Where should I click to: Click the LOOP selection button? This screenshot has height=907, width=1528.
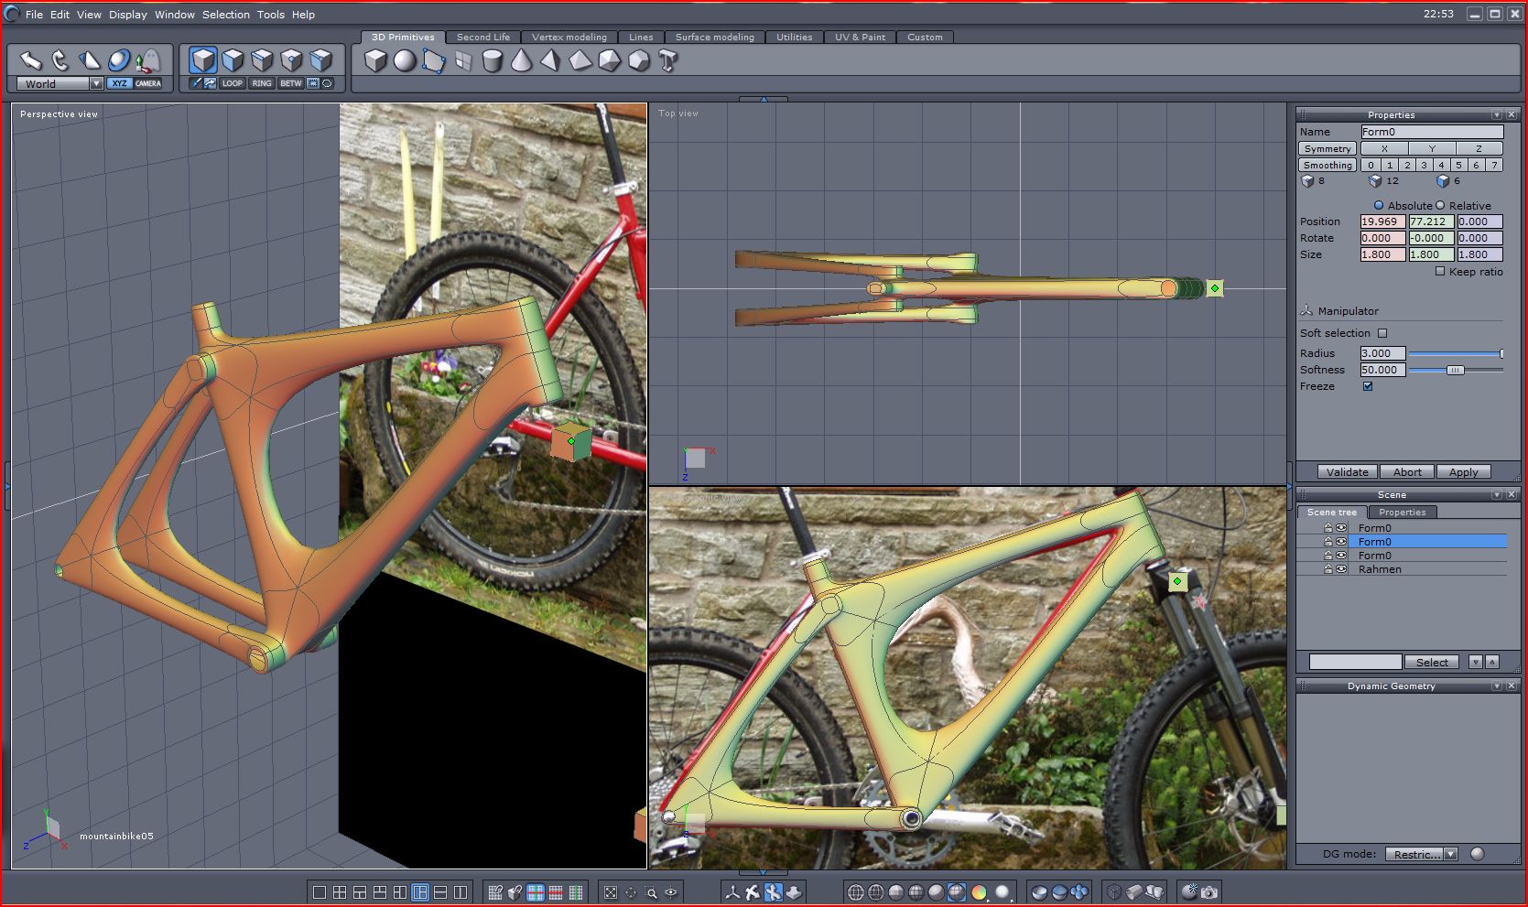233,83
